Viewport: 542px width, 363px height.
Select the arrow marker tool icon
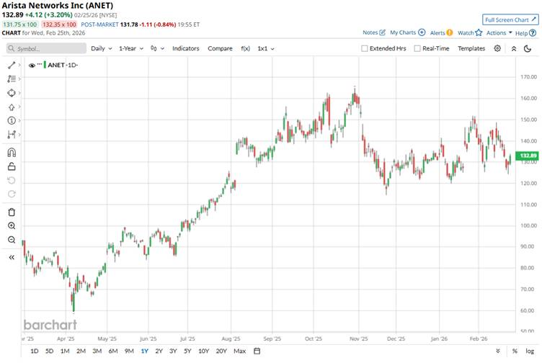tap(12, 107)
